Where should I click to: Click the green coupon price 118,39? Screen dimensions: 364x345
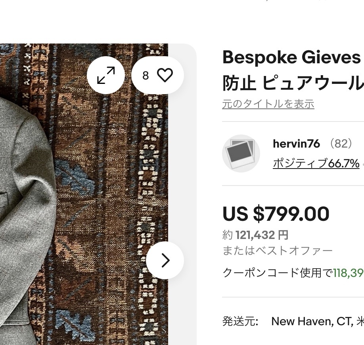tap(348, 273)
